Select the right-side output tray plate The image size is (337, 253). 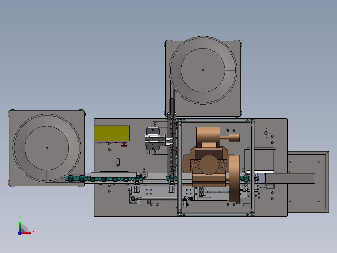pos(308,182)
